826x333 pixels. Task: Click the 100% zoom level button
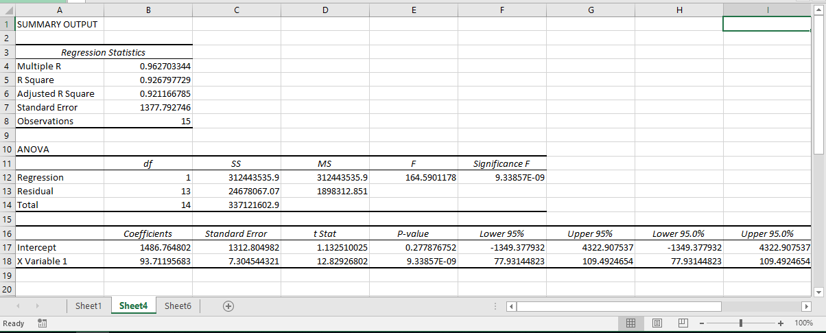point(803,323)
